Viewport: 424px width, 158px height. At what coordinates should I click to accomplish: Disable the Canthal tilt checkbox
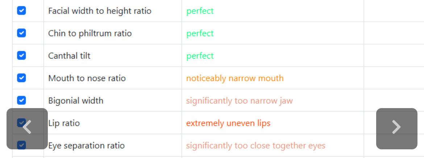click(x=21, y=56)
